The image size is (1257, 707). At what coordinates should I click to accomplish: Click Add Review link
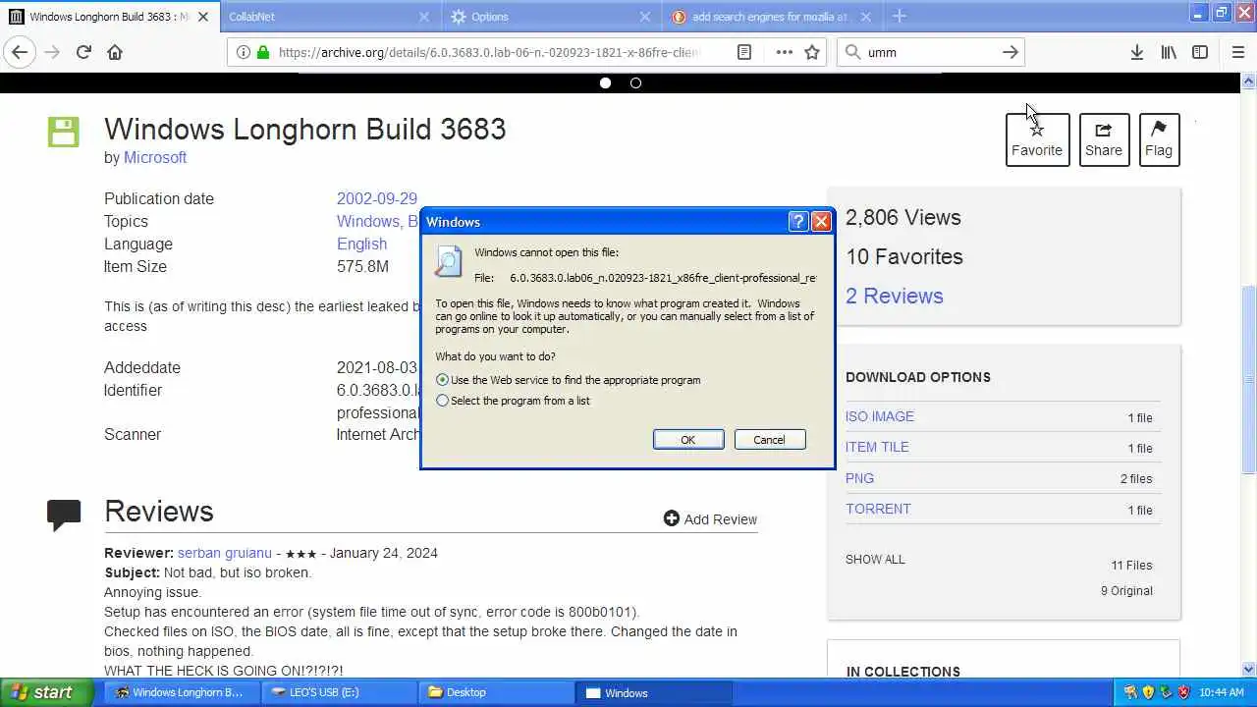(x=711, y=519)
